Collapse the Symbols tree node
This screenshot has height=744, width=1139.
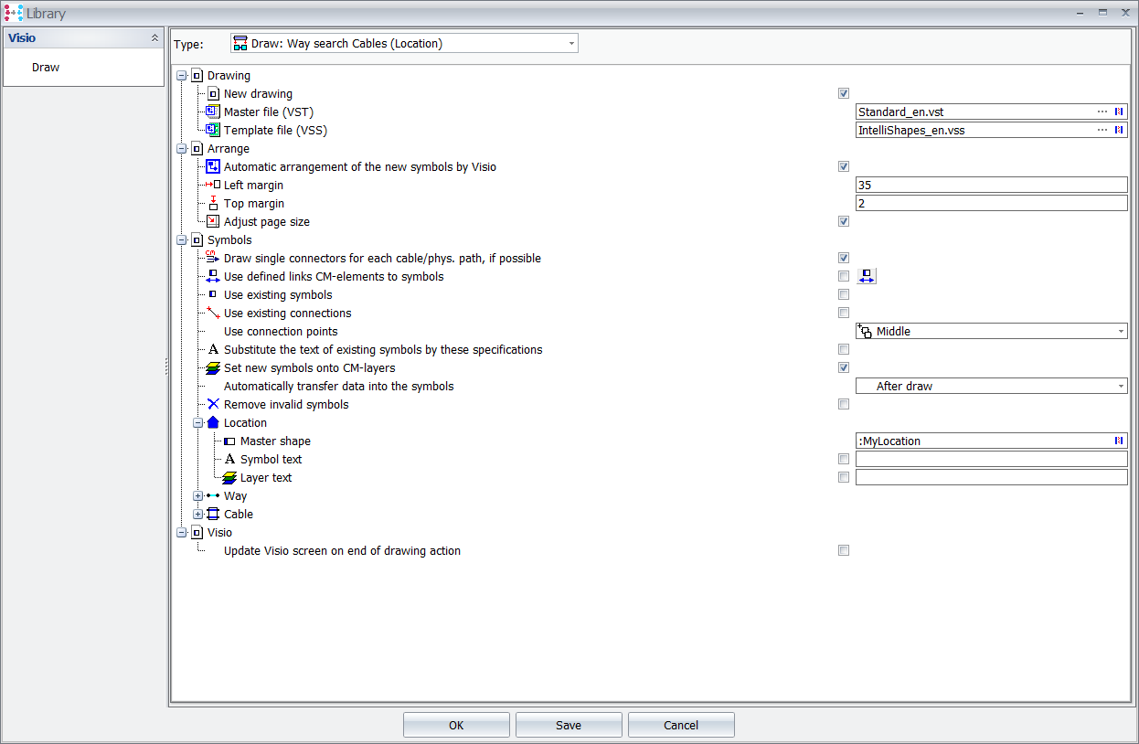pos(182,239)
